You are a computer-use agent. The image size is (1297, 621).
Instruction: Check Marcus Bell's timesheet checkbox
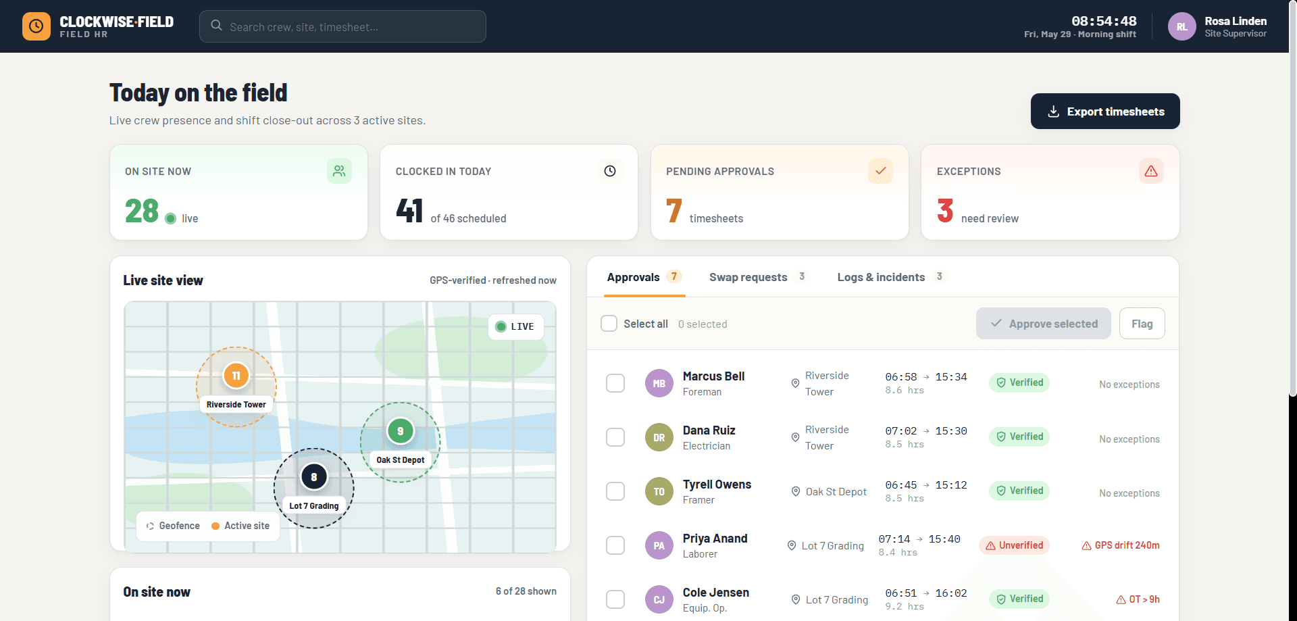[x=615, y=383]
